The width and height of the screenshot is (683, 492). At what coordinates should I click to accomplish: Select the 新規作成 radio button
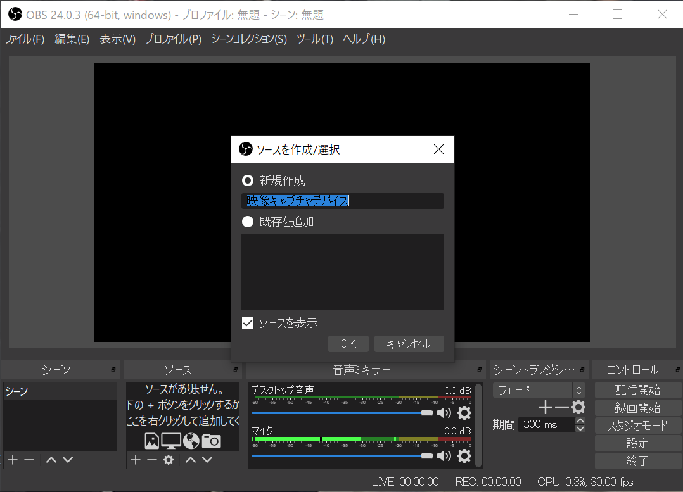(247, 180)
